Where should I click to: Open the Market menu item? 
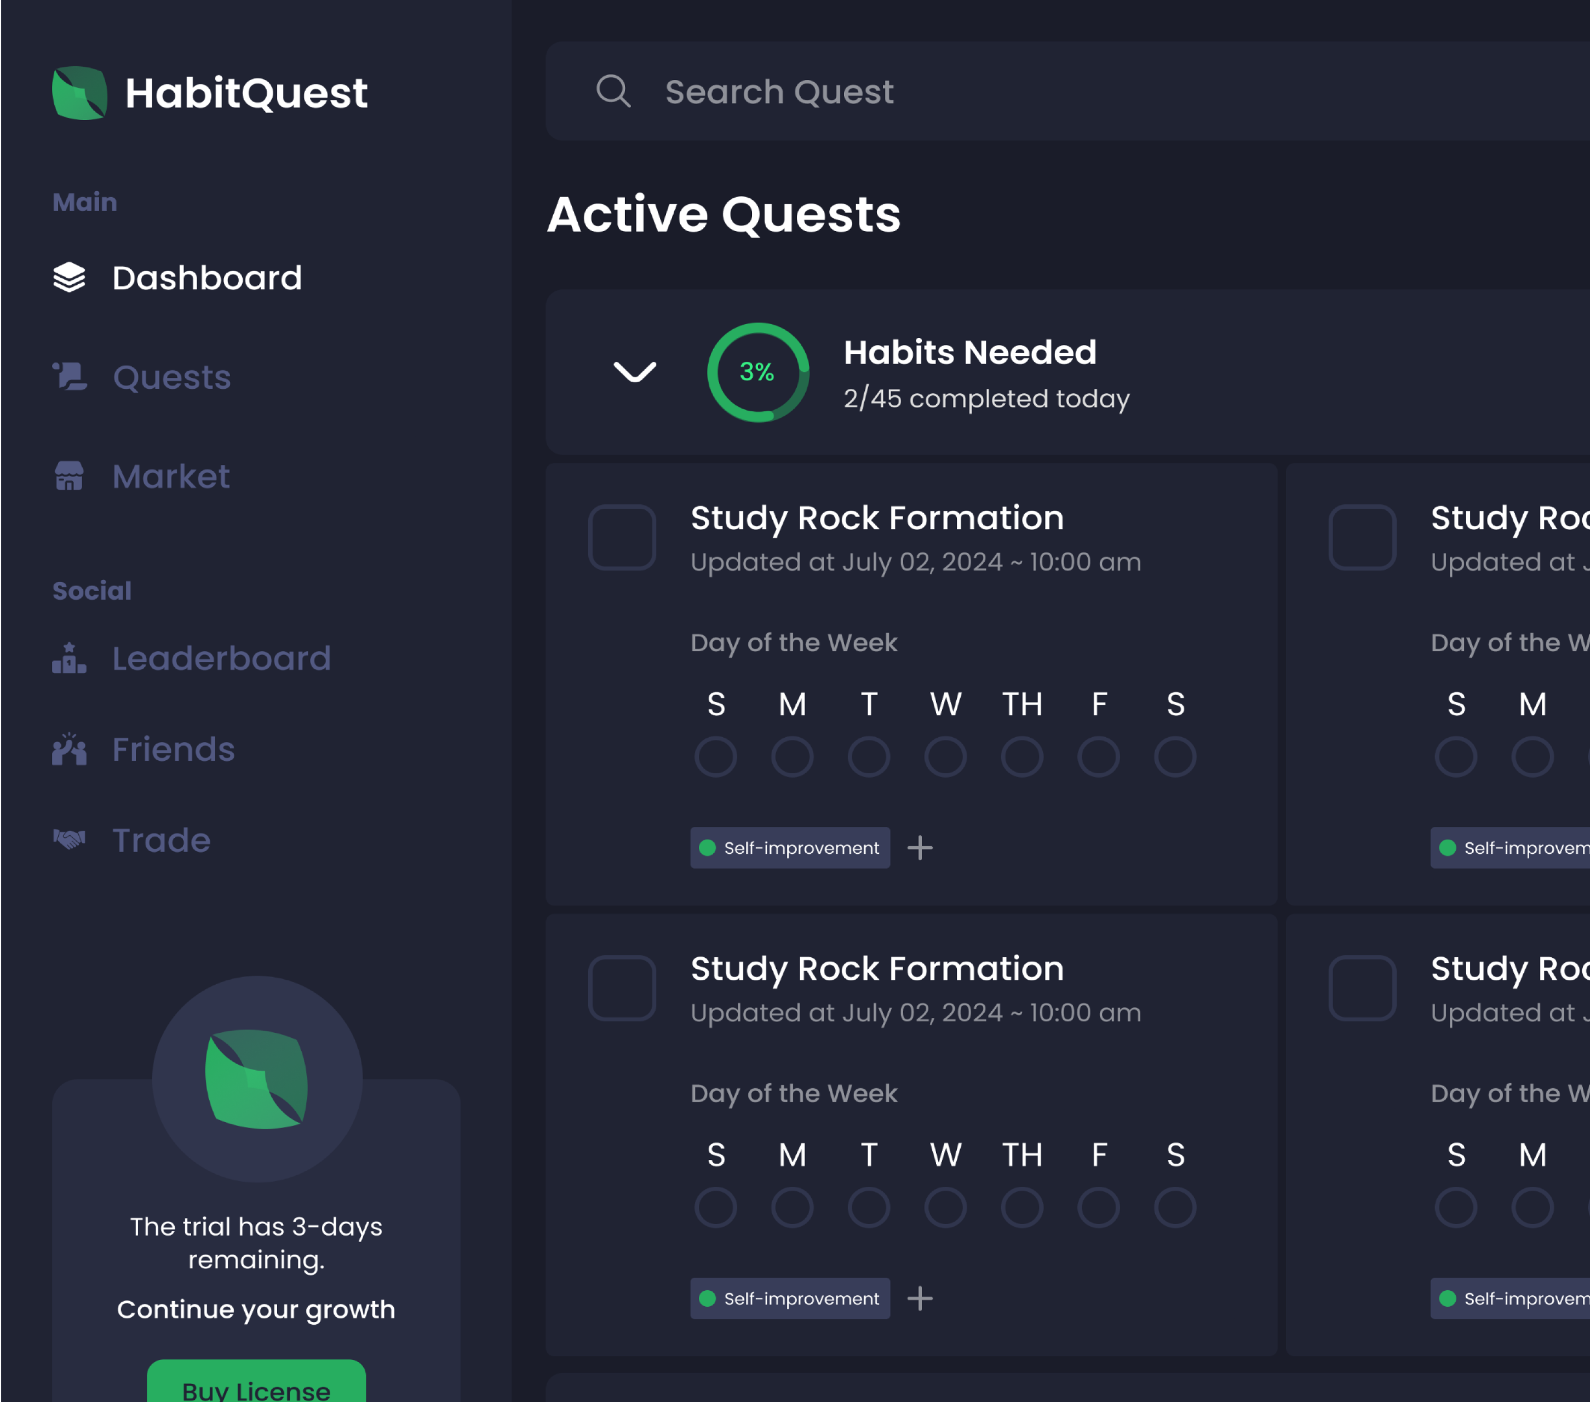pyautogui.click(x=171, y=475)
